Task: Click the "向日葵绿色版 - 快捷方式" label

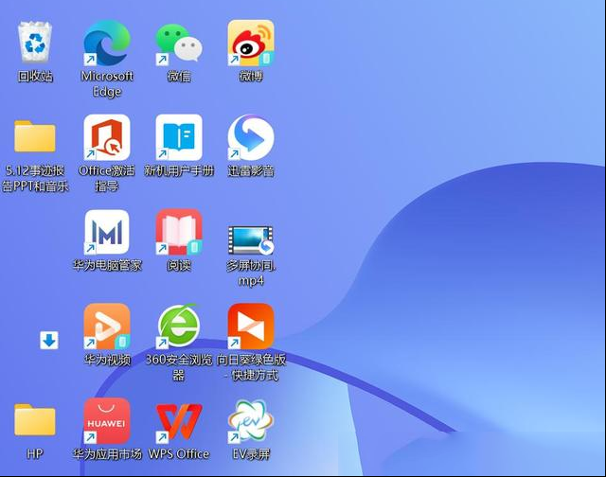Action: coord(251,367)
